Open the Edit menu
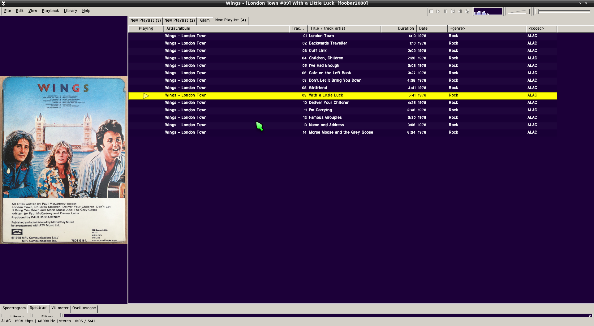Image resolution: width=594 pixels, height=326 pixels. coord(19,11)
